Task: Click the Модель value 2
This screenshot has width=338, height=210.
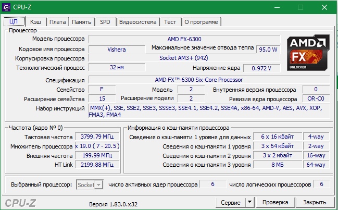Action: click(x=191, y=89)
